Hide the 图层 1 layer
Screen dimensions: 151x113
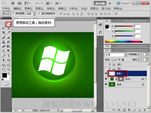coord(106,74)
